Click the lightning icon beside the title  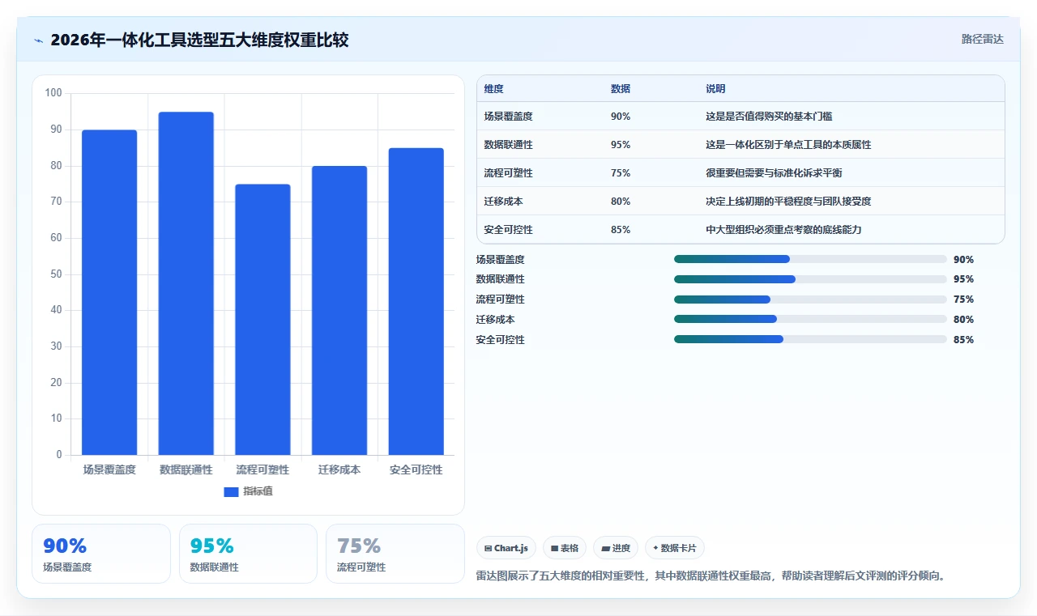tap(38, 40)
